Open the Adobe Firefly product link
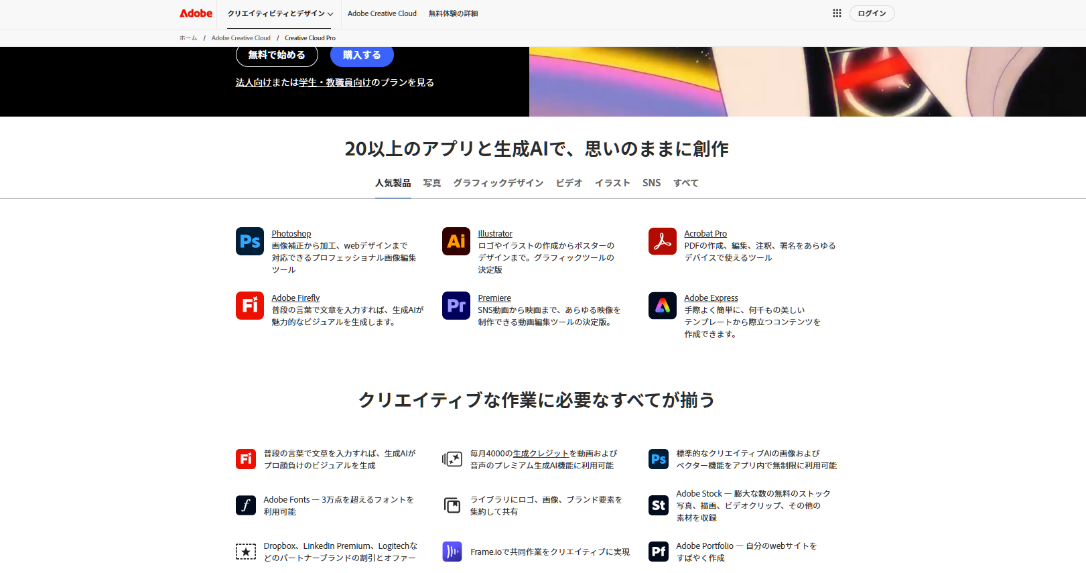 pos(295,298)
